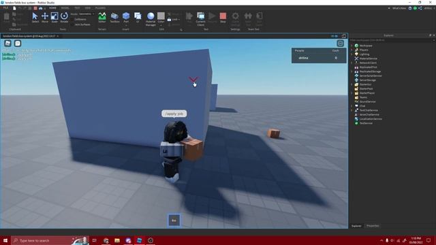Select ServerStorage in Explorer
Image resolution: width=436 pixels, height=245 pixels.
(x=368, y=80)
